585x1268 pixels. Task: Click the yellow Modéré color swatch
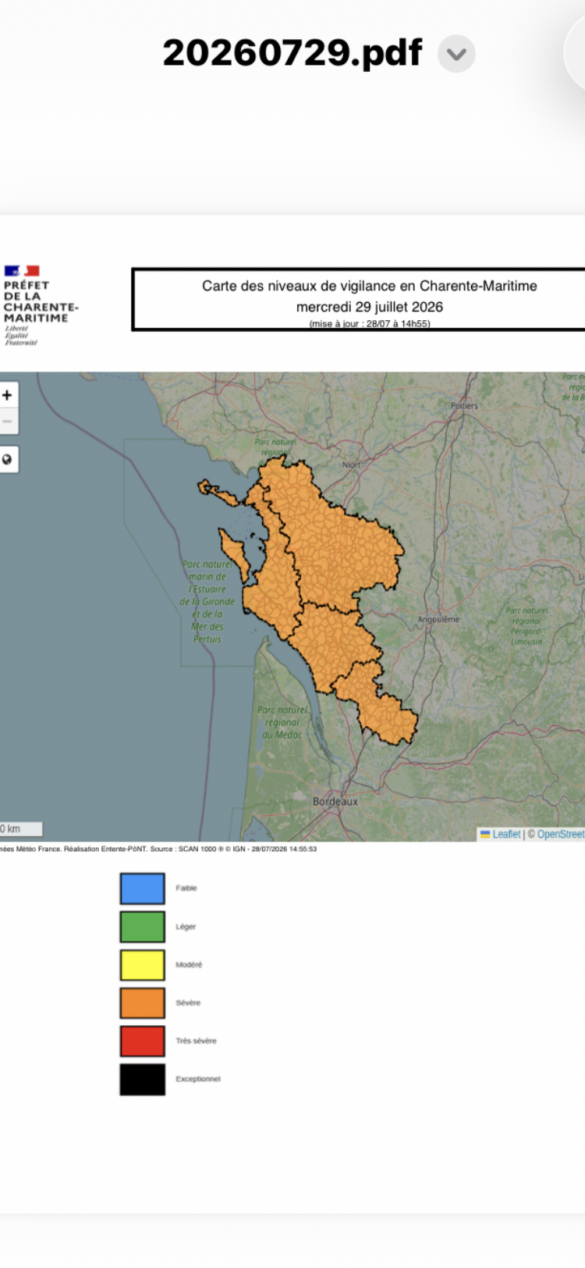pos(142,965)
